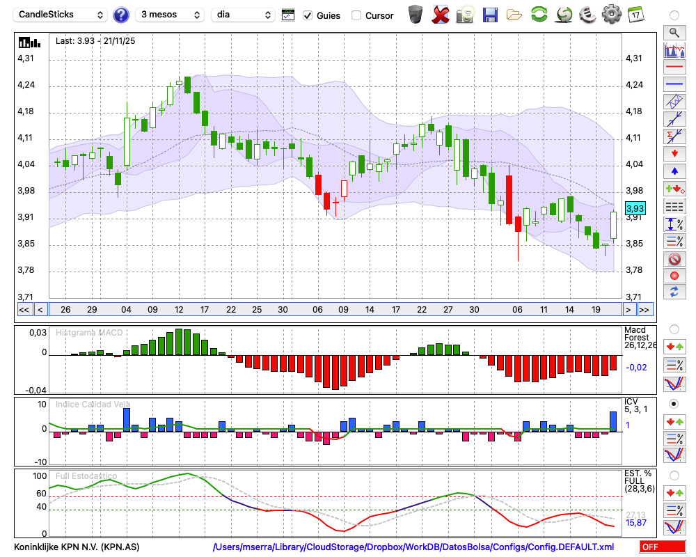Click the date axis timeline scrollbar
696x557 pixels.
[335, 310]
